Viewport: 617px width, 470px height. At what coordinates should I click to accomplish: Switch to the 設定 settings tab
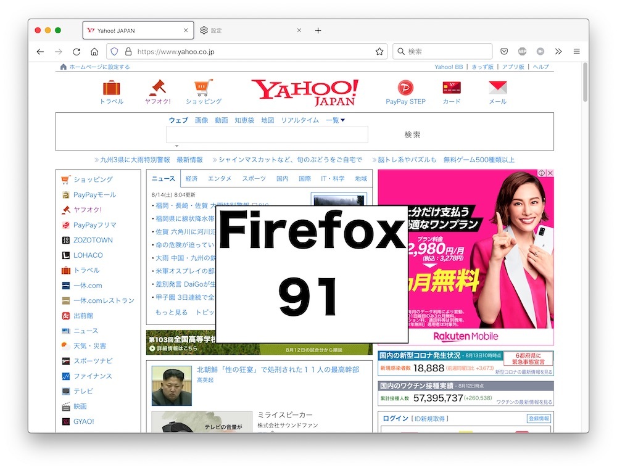251,30
